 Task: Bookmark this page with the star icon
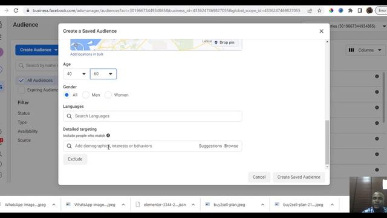coord(319,11)
